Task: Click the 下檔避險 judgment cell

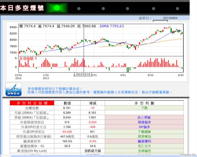Action: pos(144,132)
